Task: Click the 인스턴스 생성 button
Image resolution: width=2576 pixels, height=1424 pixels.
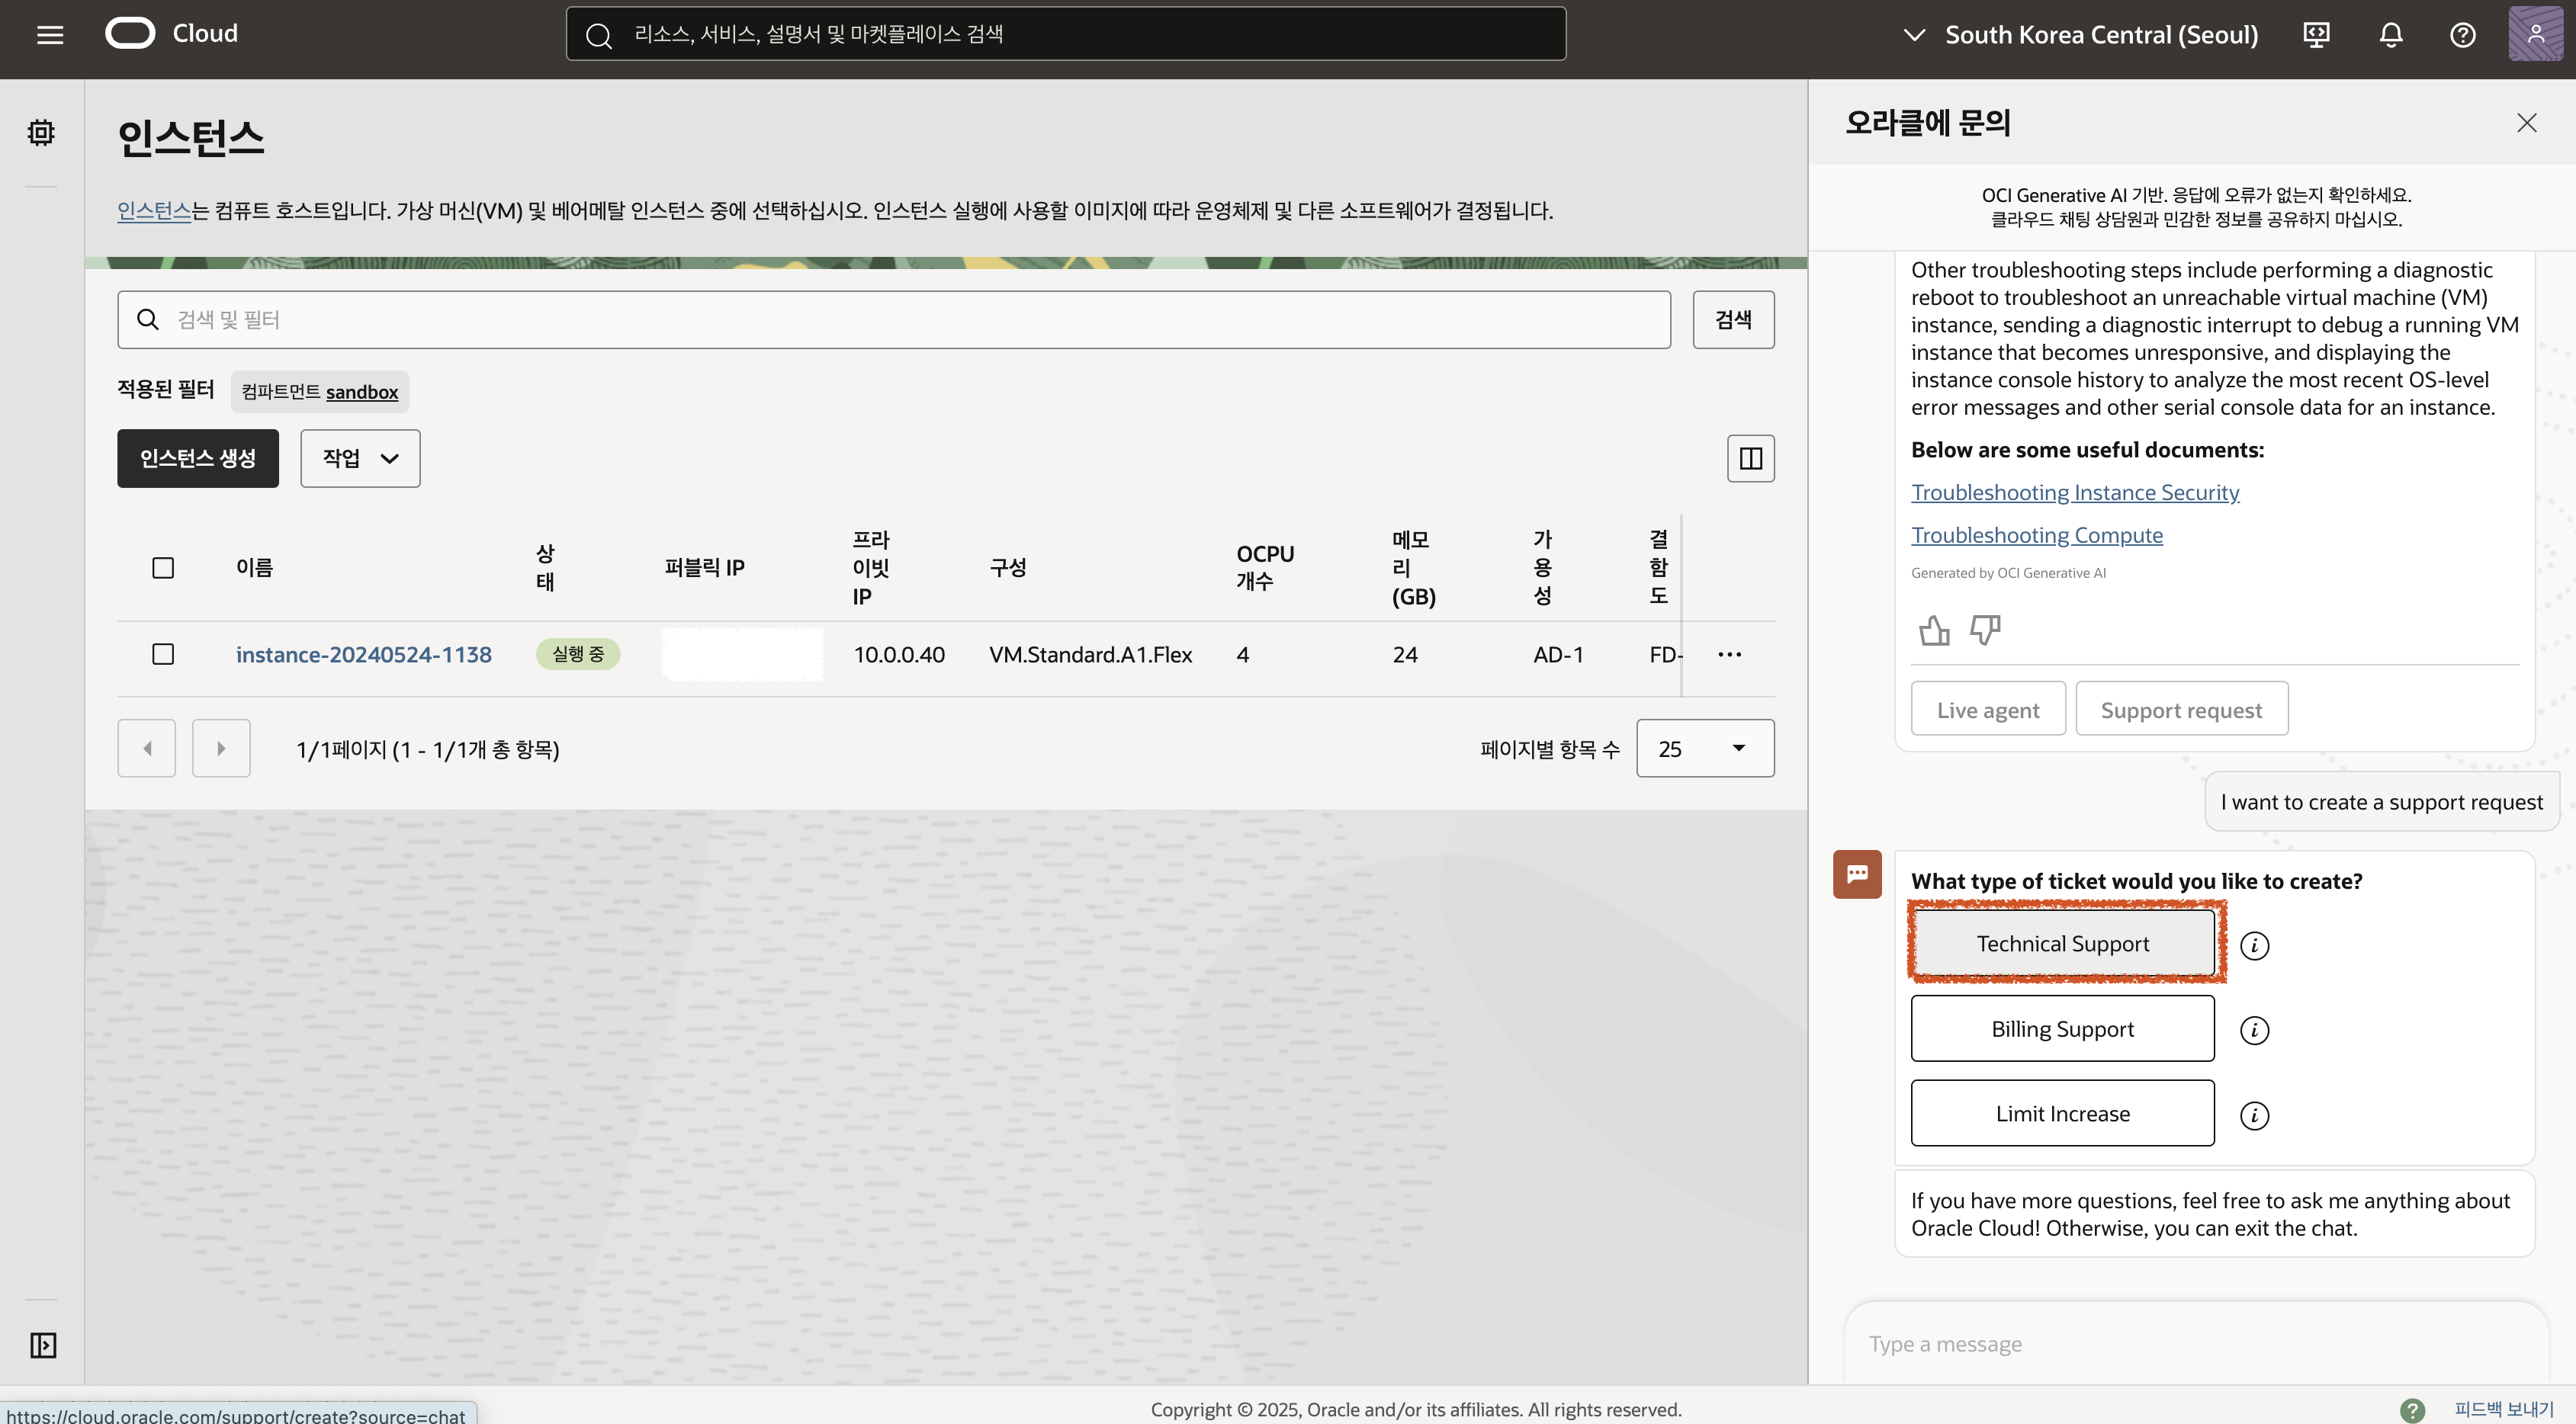Action: tap(198, 459)
